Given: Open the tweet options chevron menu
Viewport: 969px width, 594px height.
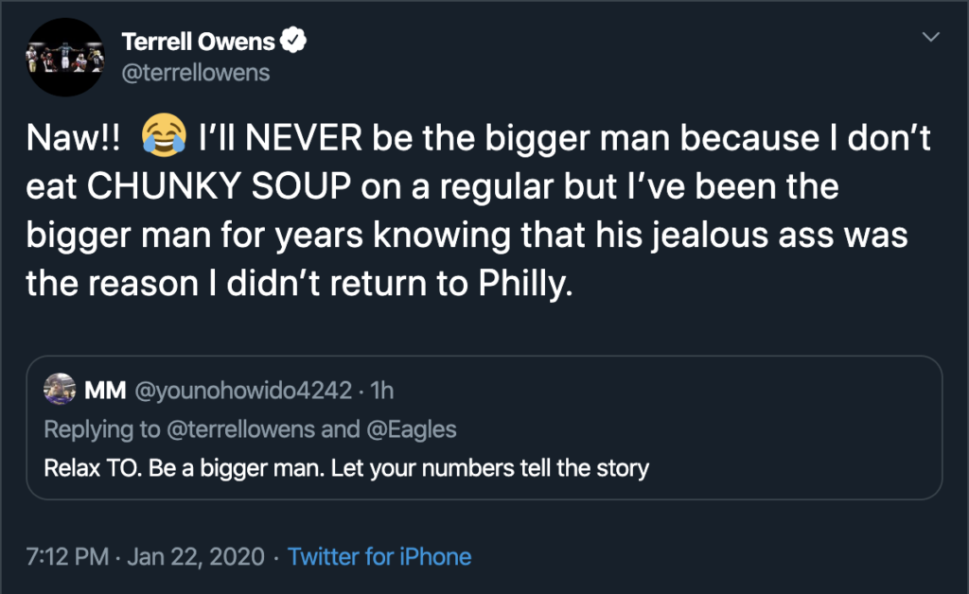Looking at the screenshot, I should pos(931,38).
